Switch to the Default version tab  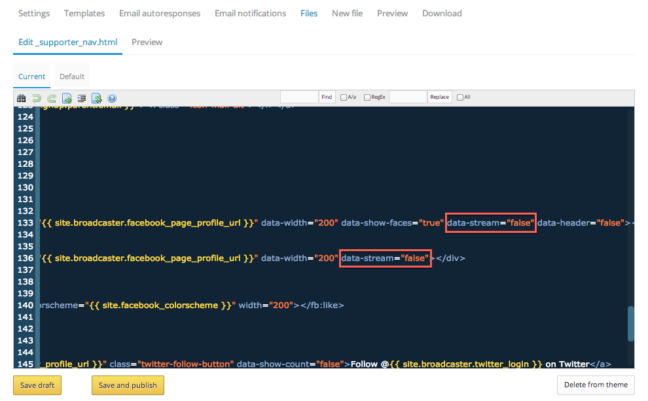point(72,77)
